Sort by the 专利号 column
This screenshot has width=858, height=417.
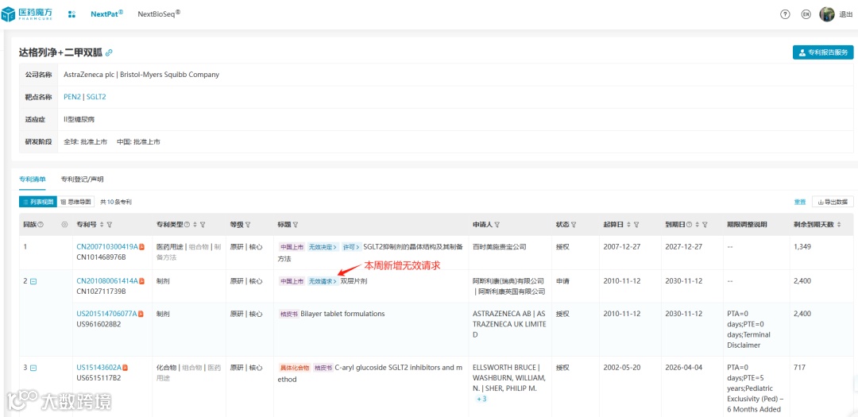[x=102, y=224]
